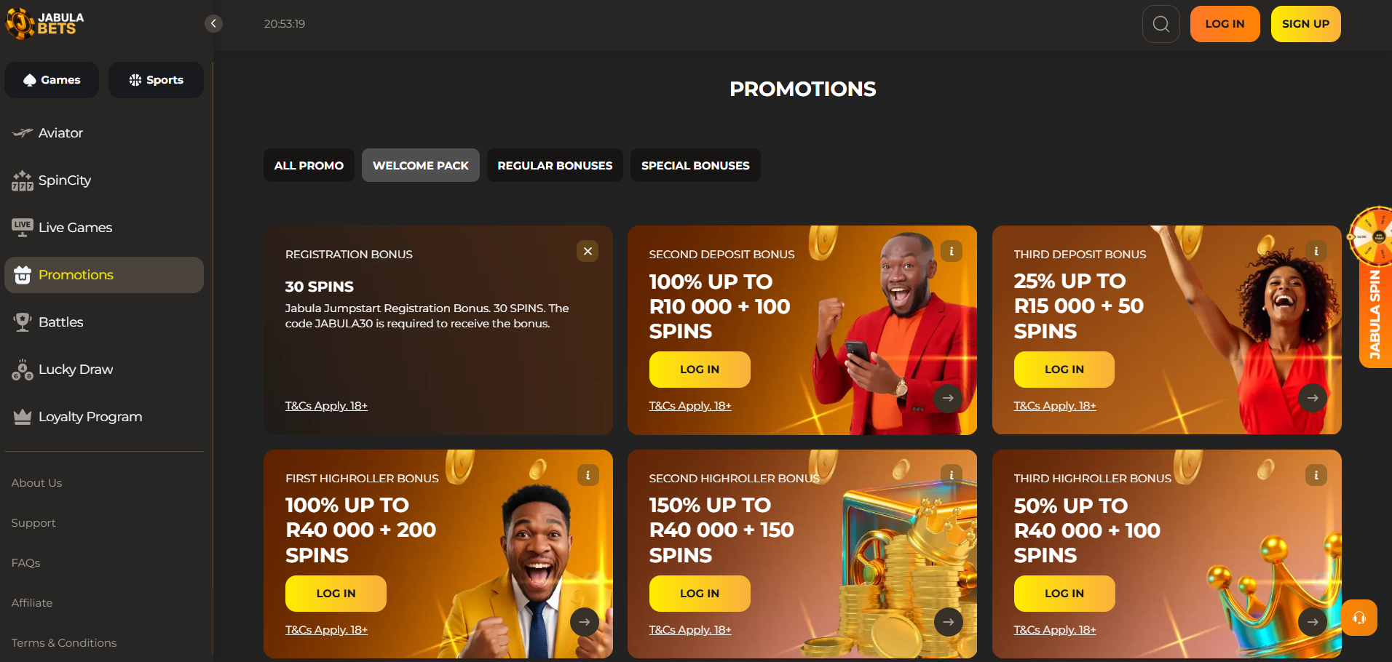Open the live support headset chat icon

[x=1359, y=618]
